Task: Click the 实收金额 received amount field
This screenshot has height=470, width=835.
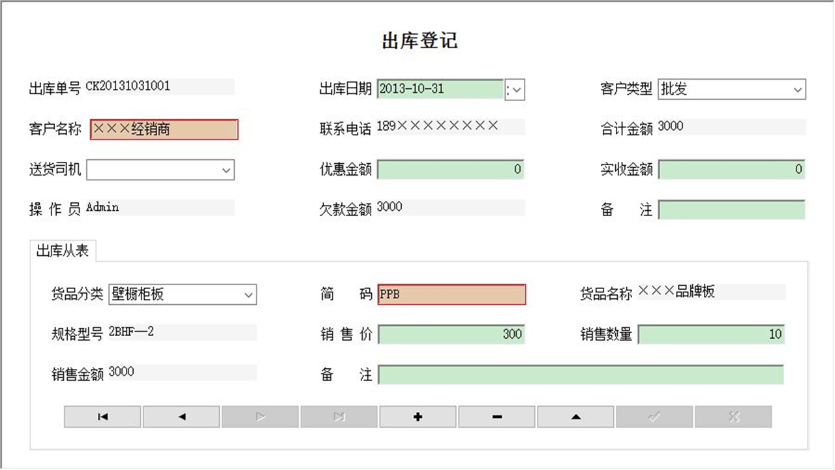Action: point(732,170)
